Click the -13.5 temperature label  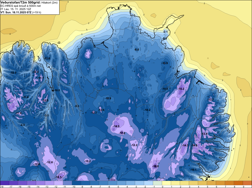[45, 101]
